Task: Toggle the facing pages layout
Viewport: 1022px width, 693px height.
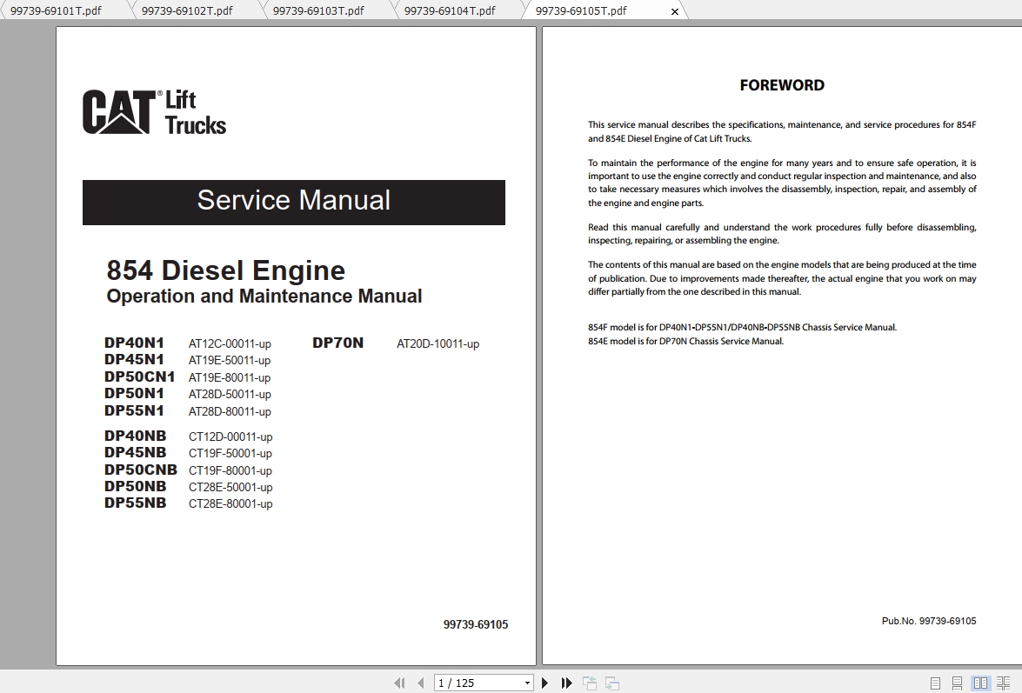Action: pyautogui.click(x=982, y=683)
